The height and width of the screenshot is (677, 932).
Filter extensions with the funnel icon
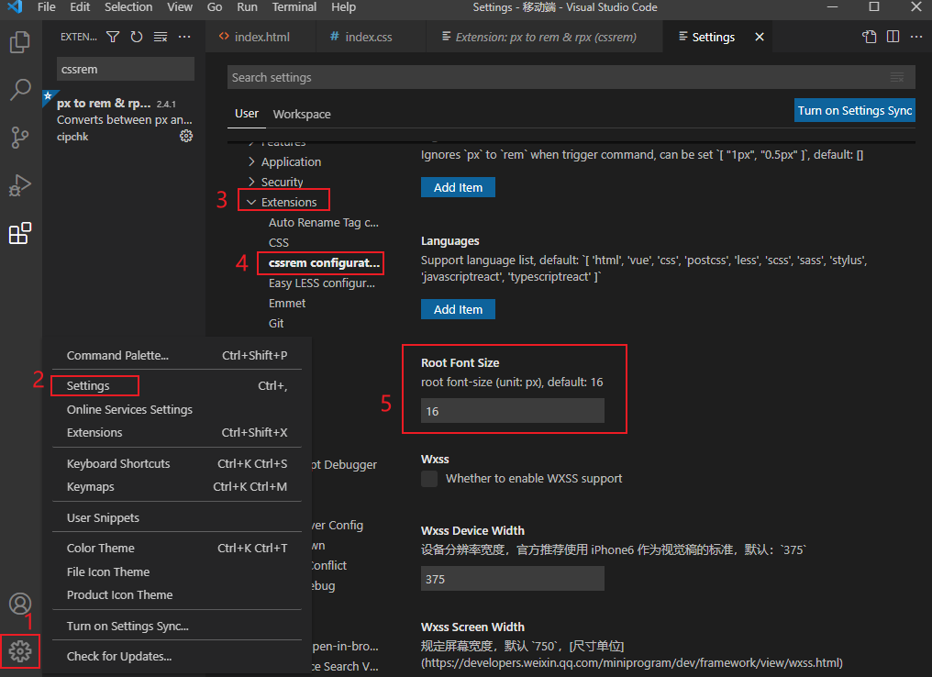pos(112,37)
